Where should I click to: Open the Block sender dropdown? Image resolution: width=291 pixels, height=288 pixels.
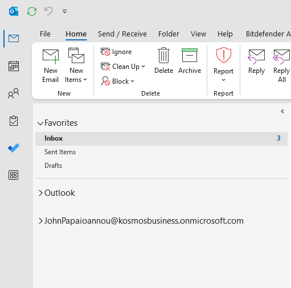tap(118, 81)
